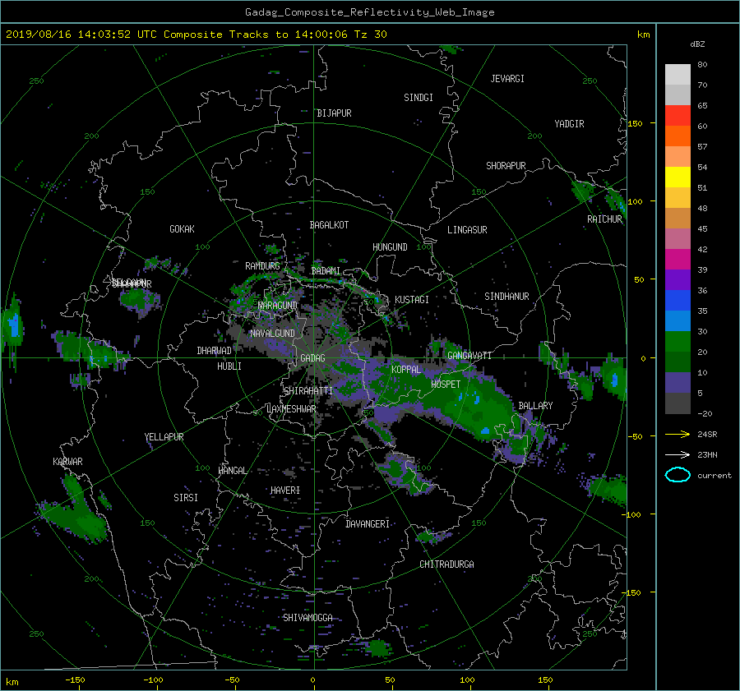Click the HAVERI city label
The height and width of the screenshot is (691, 740).
(x=285, y=491)
